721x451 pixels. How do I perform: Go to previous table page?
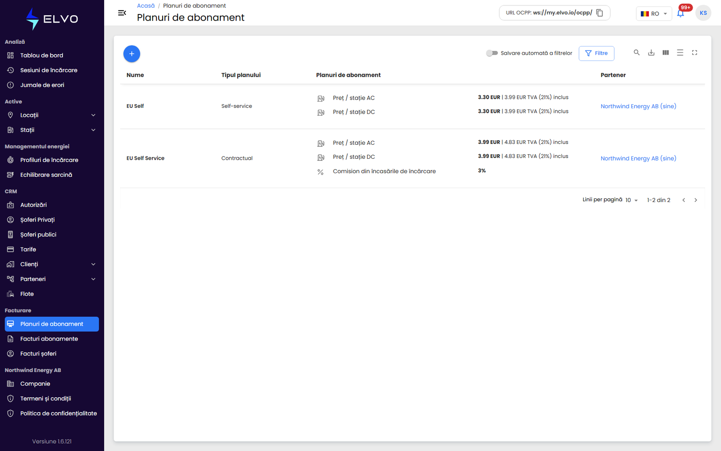pyautogui.click(x=684, y=200)
